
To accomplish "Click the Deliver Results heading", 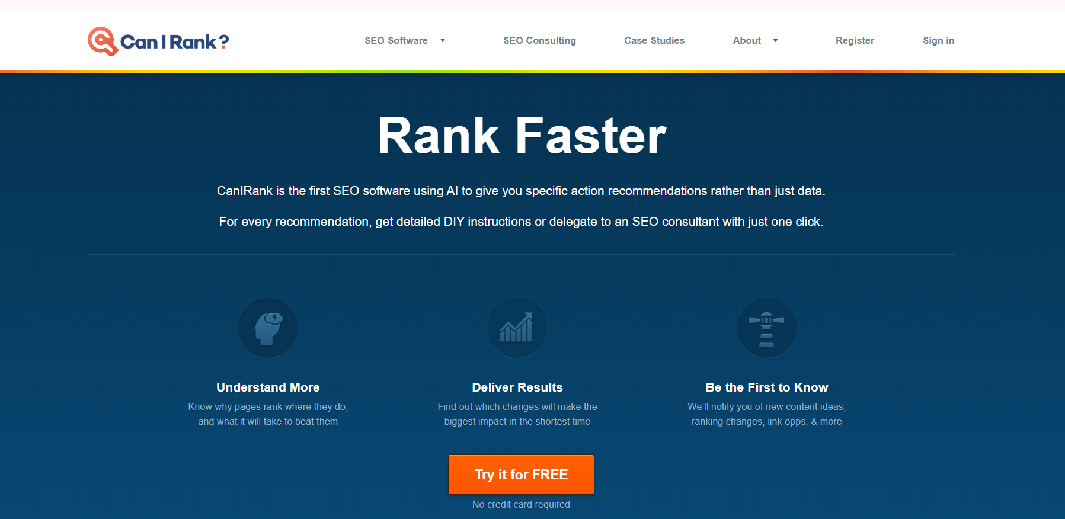I will (517, 387).
